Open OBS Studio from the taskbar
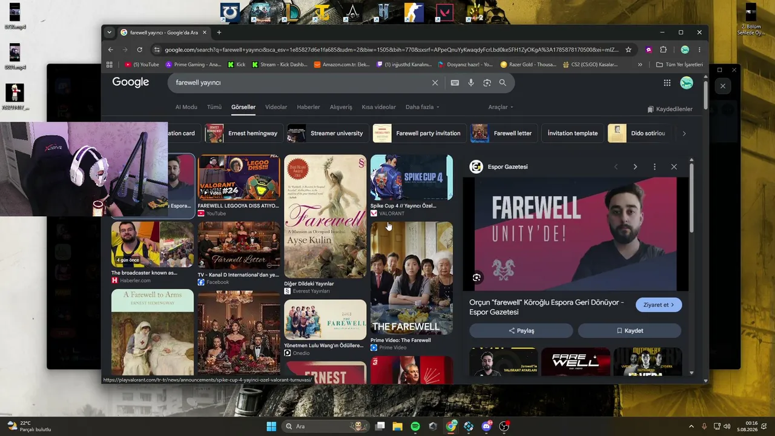Image resolution: width=775 pixels, height=436 pixels. [504, 426]
